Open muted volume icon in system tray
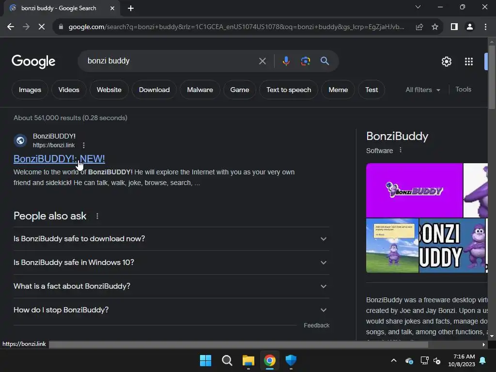This screenshot has width=496, height=372. coord(437,360)
